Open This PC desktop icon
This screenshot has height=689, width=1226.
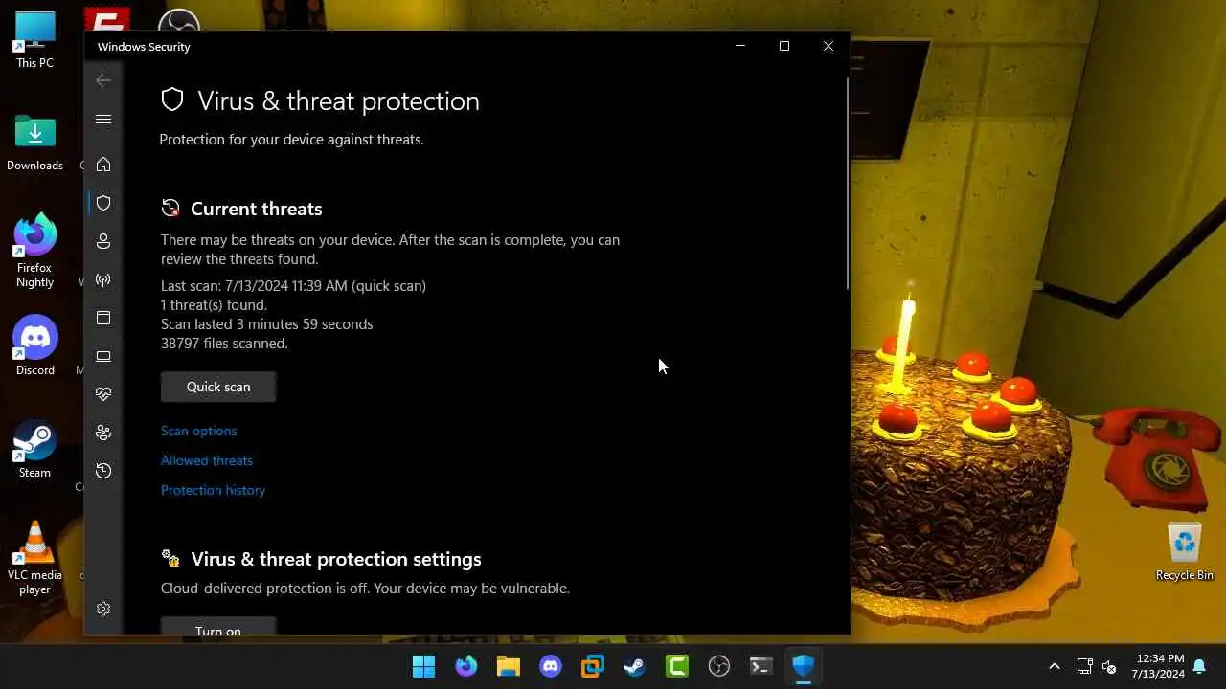34,40
